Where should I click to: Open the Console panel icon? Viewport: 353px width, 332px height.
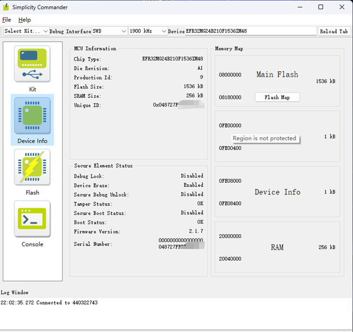[32, 219]
